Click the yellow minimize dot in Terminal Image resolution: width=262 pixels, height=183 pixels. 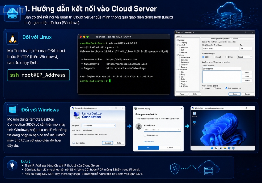pos(84,37)
